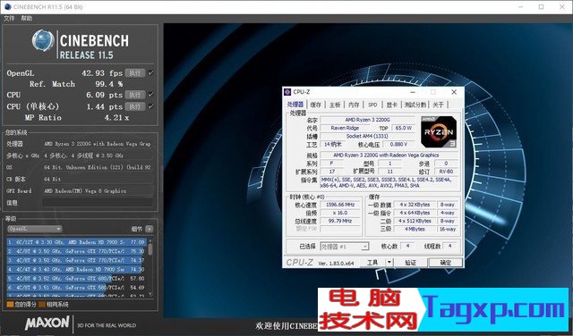Click the Cinebench title bar app icon
This screenshot has width=573, height=336.
pos(8,6)
